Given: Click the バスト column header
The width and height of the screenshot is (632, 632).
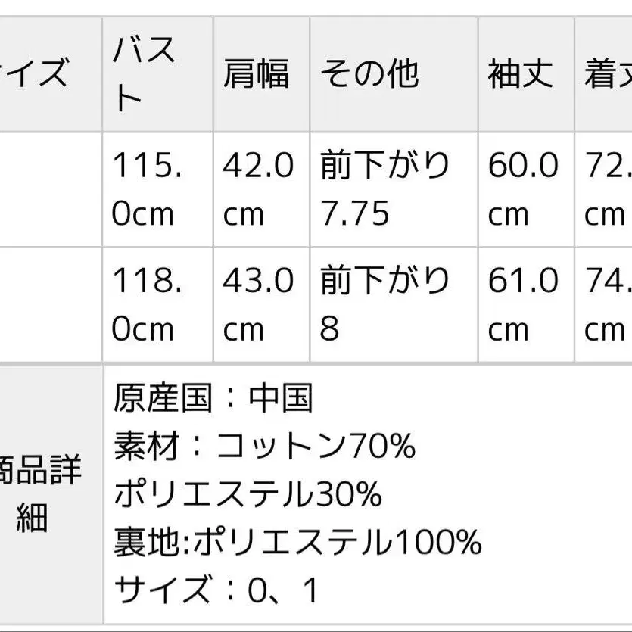Looking at the screenshot, I should [x=144, y=74].
